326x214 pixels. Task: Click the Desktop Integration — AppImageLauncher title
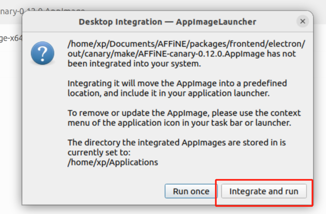(x=167, y=22)
